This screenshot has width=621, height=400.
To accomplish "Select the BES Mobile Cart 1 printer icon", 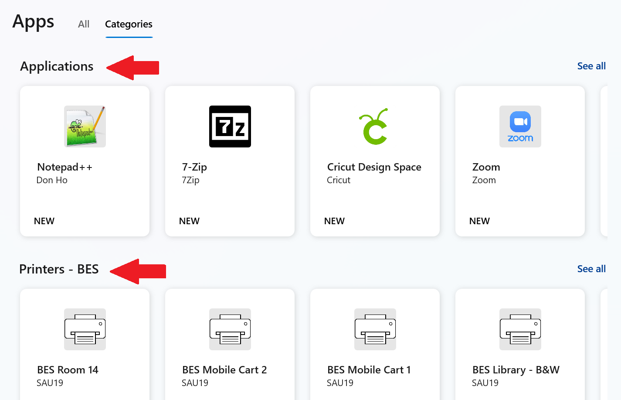I will click(x=375, y=329).
